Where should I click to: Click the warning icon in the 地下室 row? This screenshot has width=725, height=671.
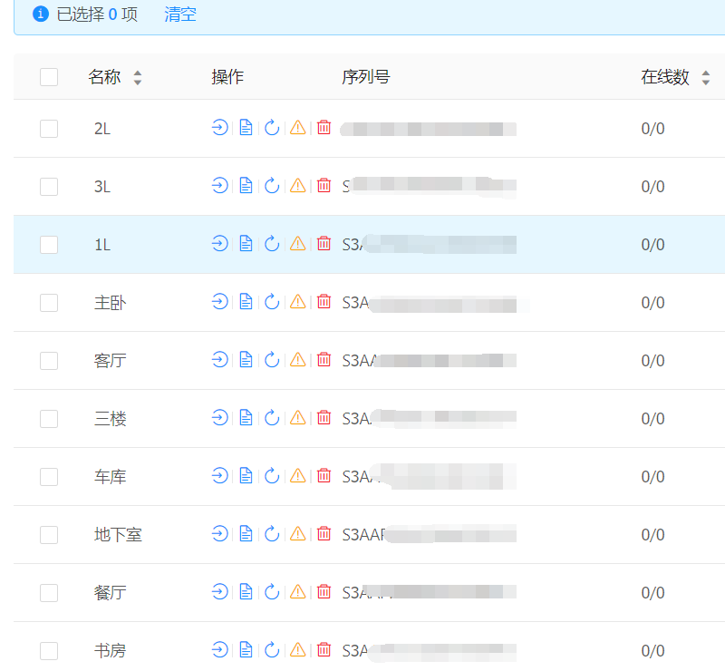pyautogui.click(x=298, y=534)
